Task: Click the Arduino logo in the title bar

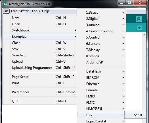Action: 5,4
